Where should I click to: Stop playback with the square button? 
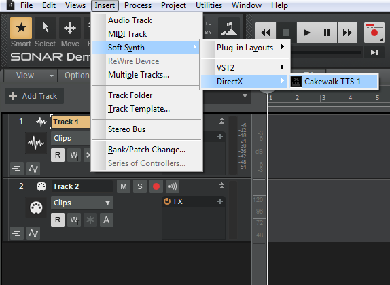coord(286,33)
